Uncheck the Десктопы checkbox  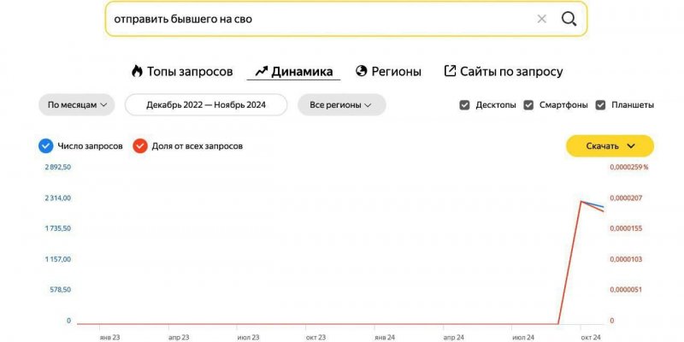pyautogui.click(x=464, y=105)
